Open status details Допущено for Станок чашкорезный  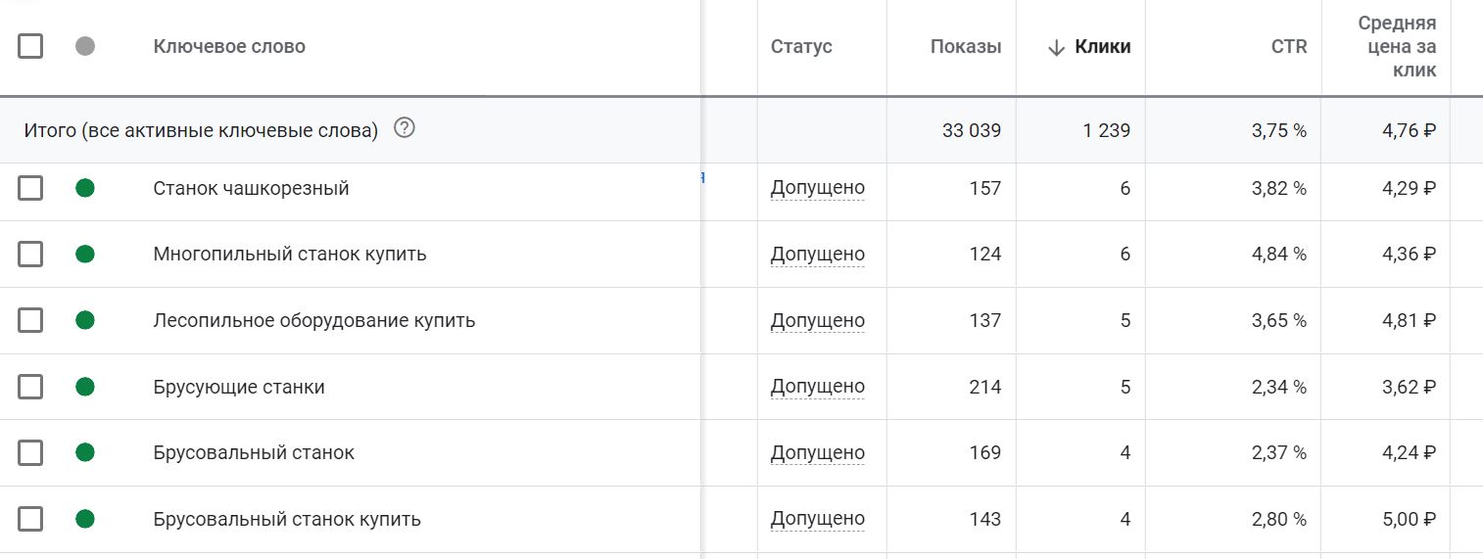818,188
